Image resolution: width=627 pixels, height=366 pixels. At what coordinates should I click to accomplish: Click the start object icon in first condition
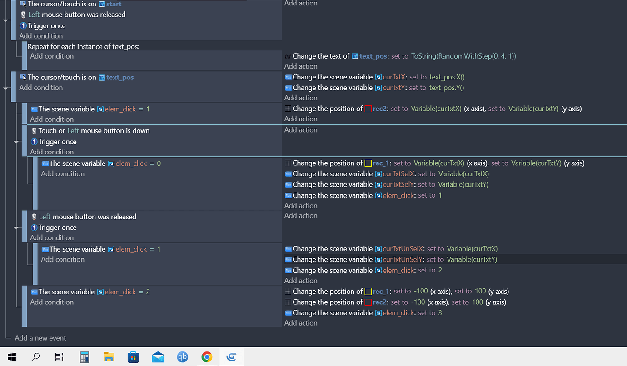[x=102, y=4]
